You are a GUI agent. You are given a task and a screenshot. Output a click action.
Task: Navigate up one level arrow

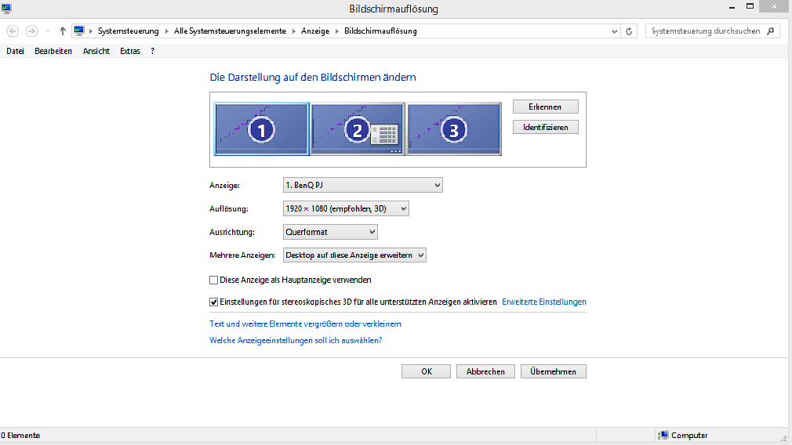coord(63,31)
